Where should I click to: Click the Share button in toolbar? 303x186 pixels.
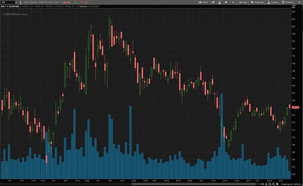[203, 2]
